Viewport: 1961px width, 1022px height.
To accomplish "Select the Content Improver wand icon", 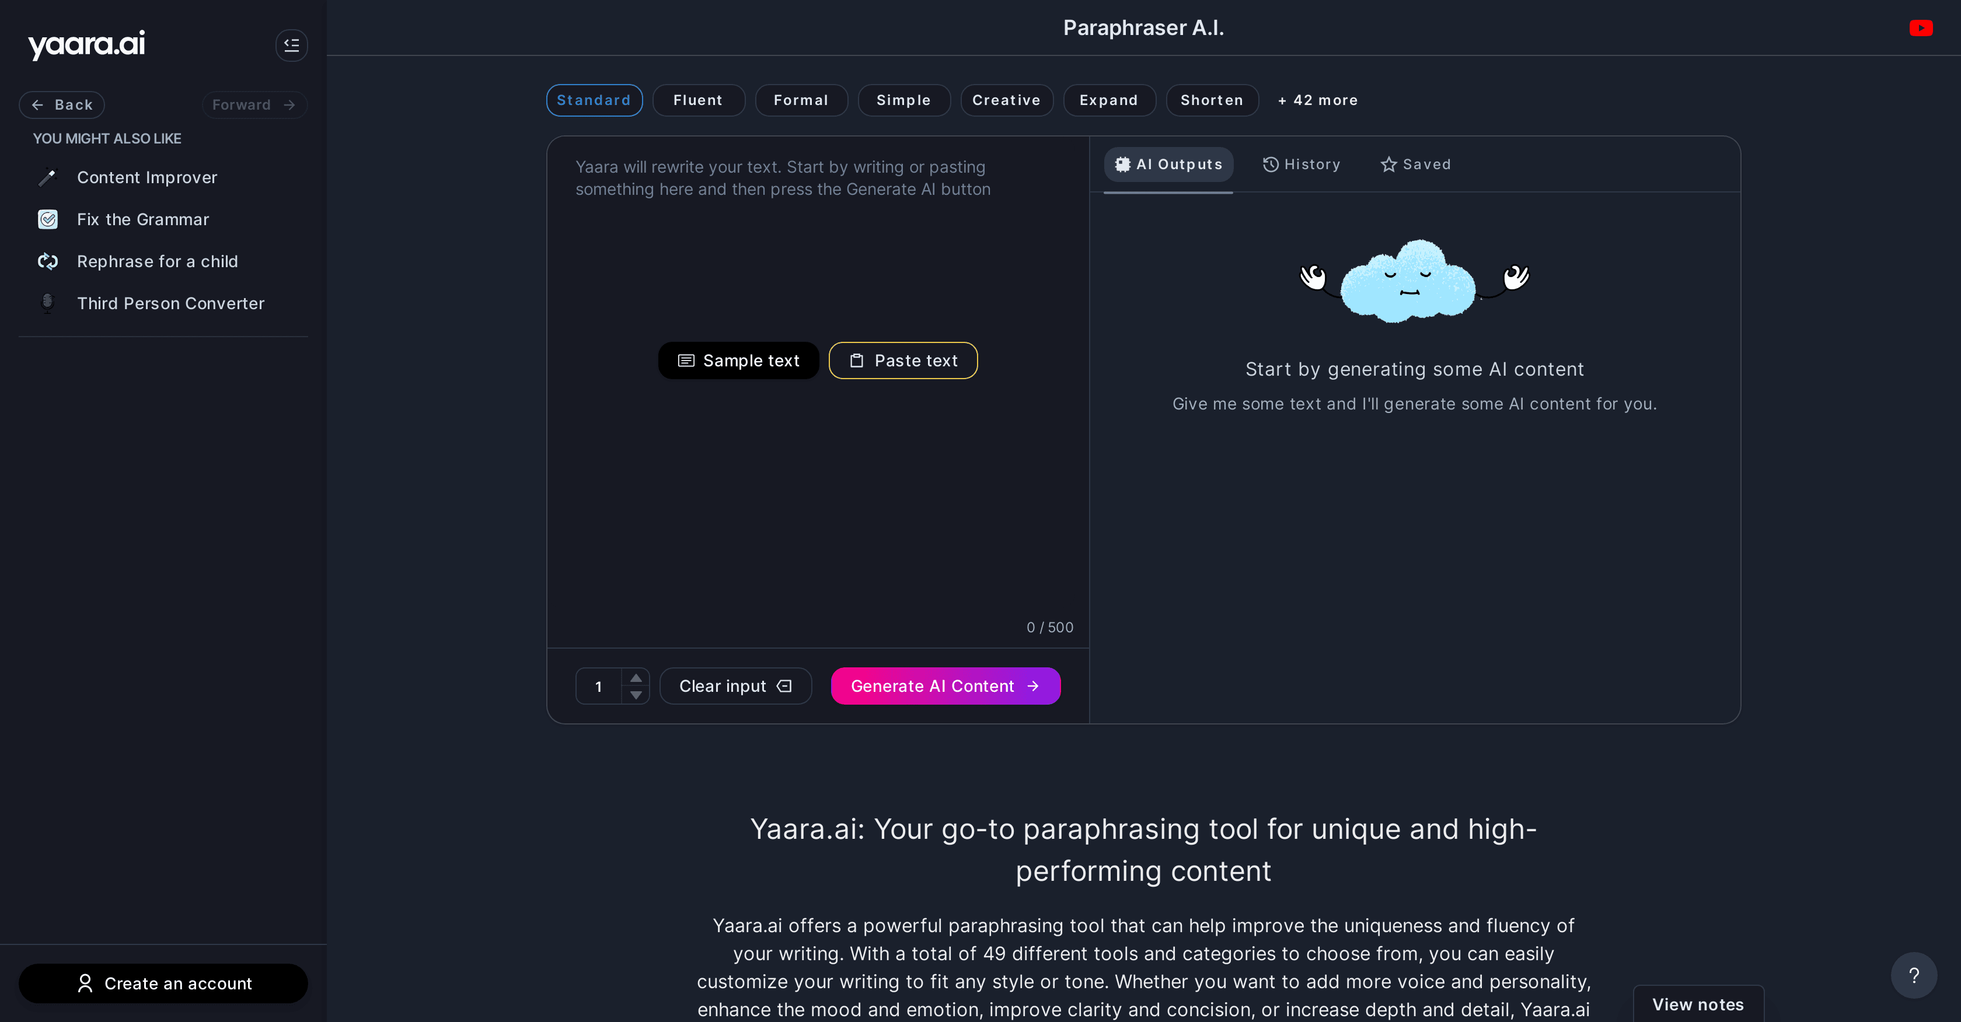I will point(47,177).
